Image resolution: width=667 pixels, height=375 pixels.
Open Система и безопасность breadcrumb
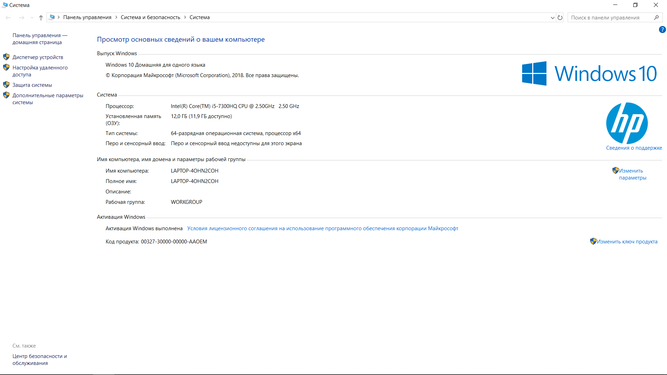tap(150, 17)
